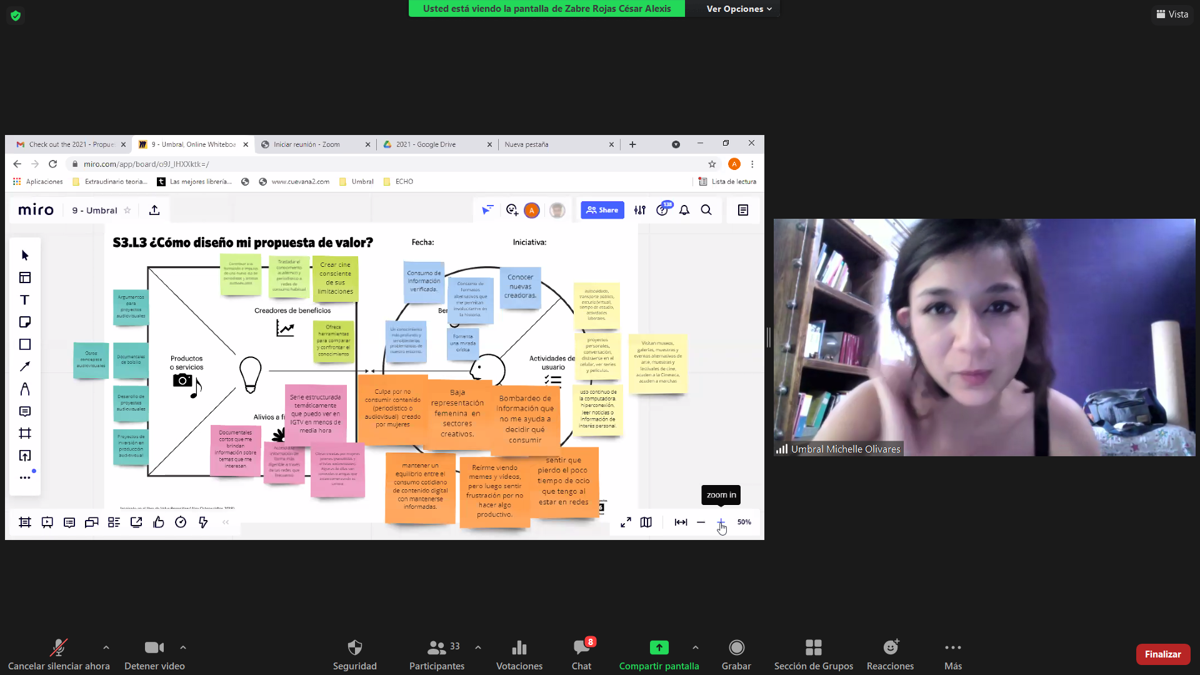Star the 9 - Umbral board
The height and width of the screenshot is (675, 1200).
(x=127, y=210)
